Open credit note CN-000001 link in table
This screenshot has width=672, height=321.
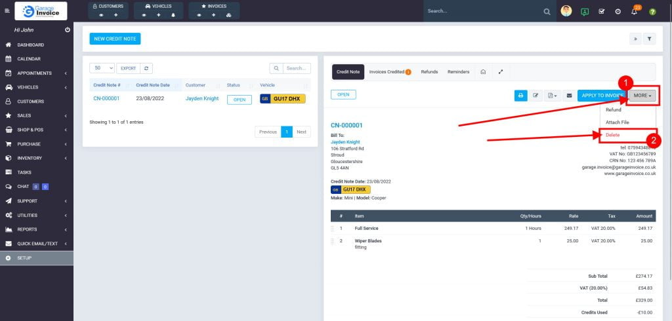pyautogui.click(x=106, y=99)
